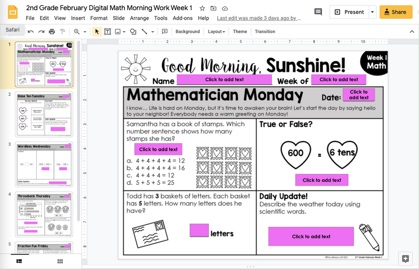Screen dimensions: 419x269
Task: Open slide 3 Wordless Wednesday thumbnail
Action: click(43, 164)
